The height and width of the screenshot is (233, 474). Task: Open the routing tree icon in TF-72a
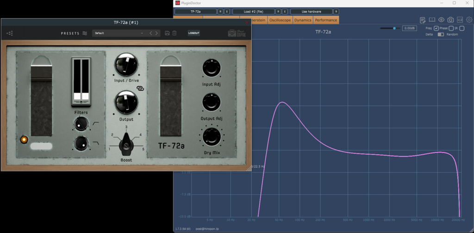point(10,33)
